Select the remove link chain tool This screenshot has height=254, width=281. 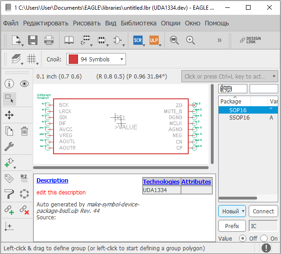[x=24, y=210]
